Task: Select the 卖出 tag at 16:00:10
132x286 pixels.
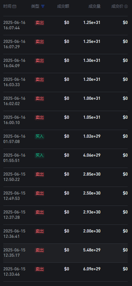Action: (39, 118)
